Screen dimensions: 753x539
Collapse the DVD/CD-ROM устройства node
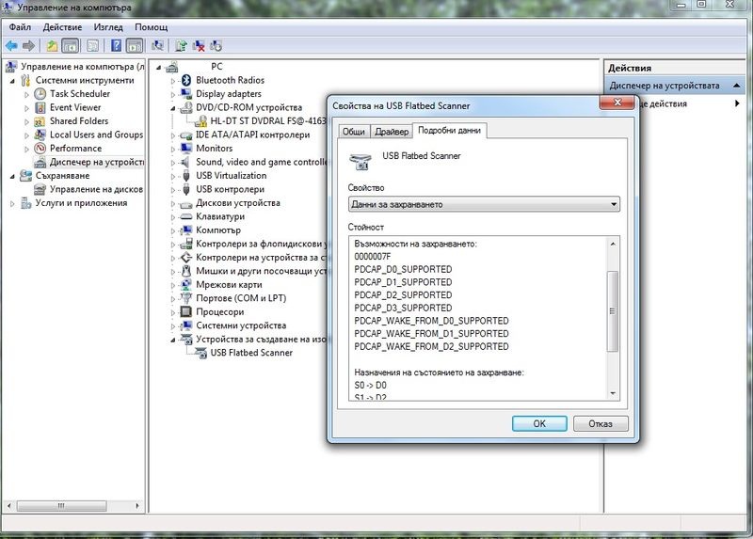pos(174,108)
